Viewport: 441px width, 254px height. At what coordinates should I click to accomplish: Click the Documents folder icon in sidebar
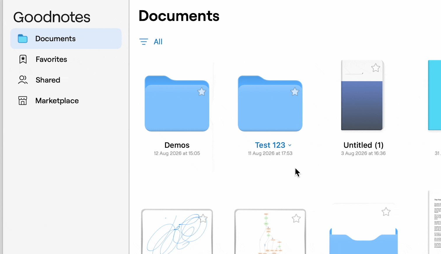tap(23, 39)
